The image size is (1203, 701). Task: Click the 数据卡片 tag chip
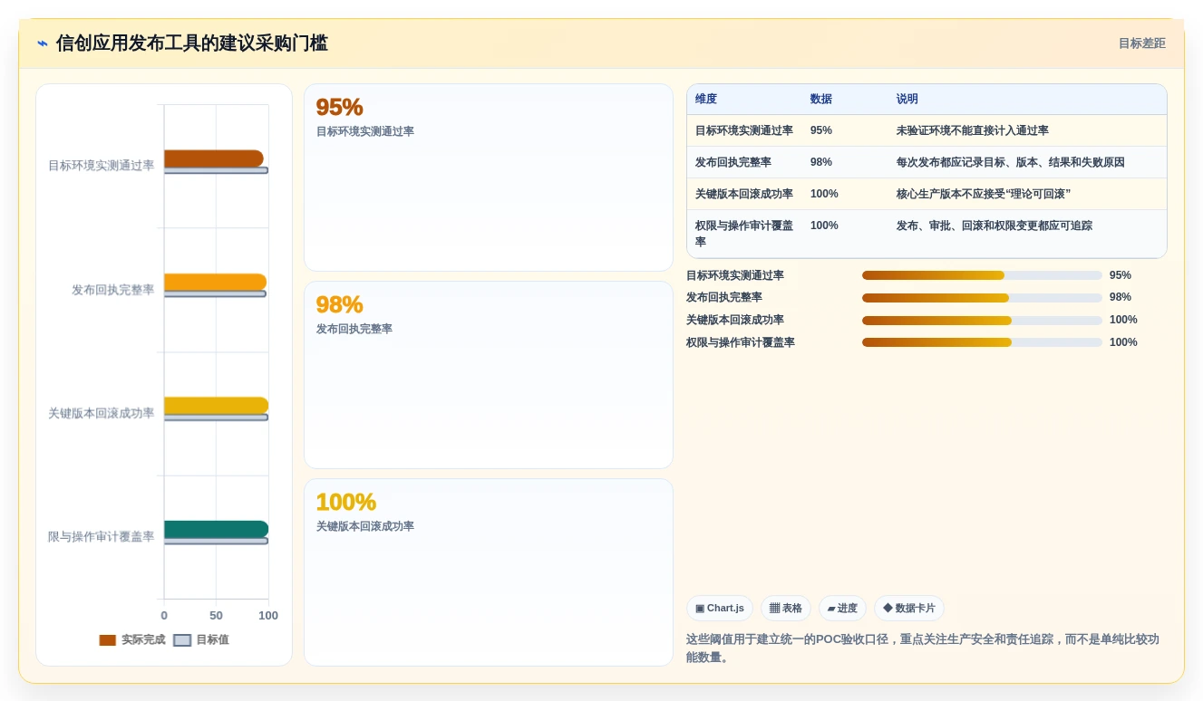pyautogui.click(x=909, y=609)
